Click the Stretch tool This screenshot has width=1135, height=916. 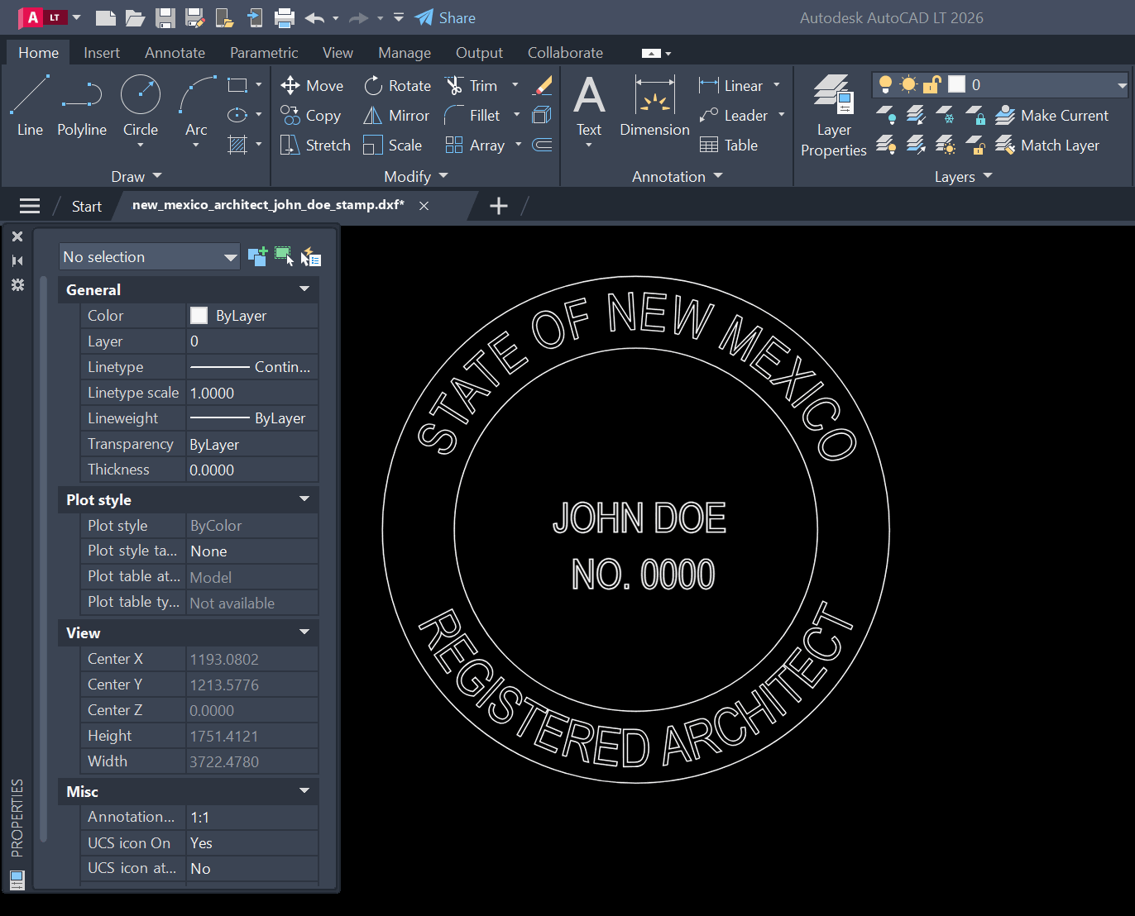coord(315,146)
